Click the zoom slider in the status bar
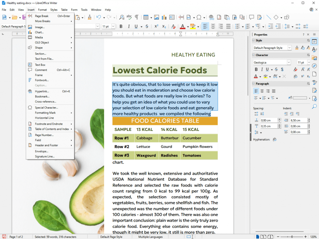This screenshot has width=319, height=239. 292,237
